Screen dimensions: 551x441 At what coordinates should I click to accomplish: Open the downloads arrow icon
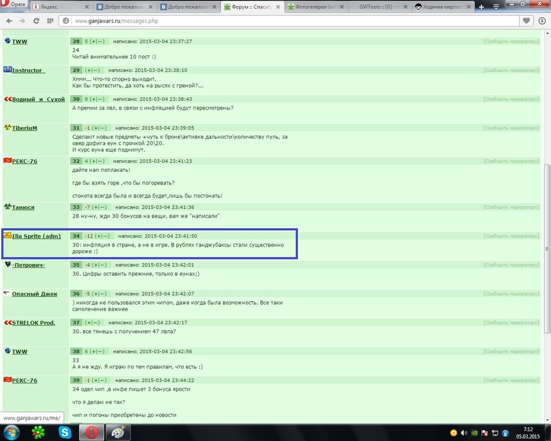point(542,21)
